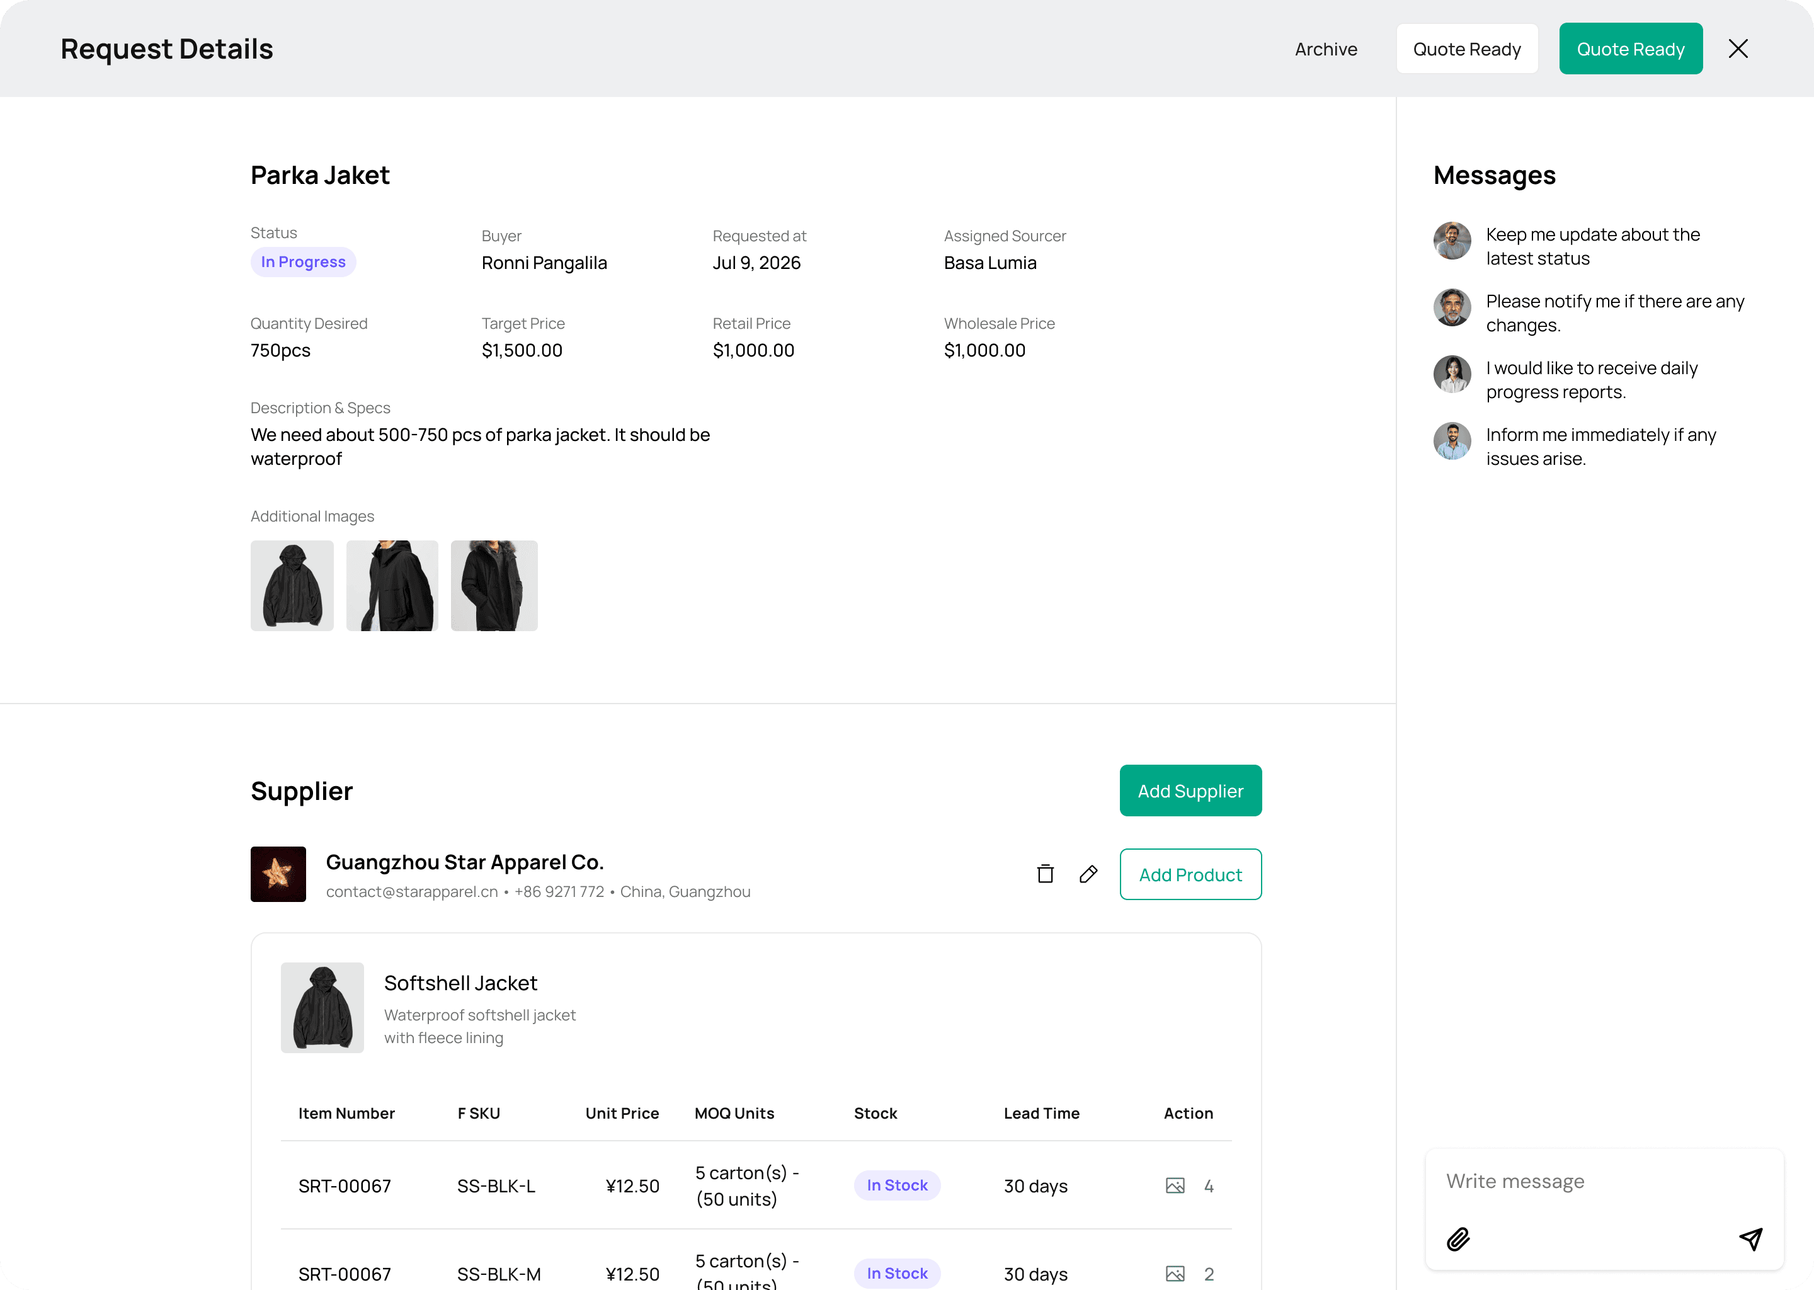Click the green Quote Ready button

[x=1631, y=49]
